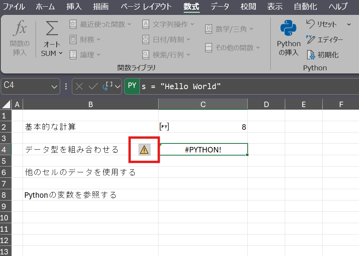Viewport: 359px width, 256px height.
Task: Select column D header
Action: (x=266, y=104)
